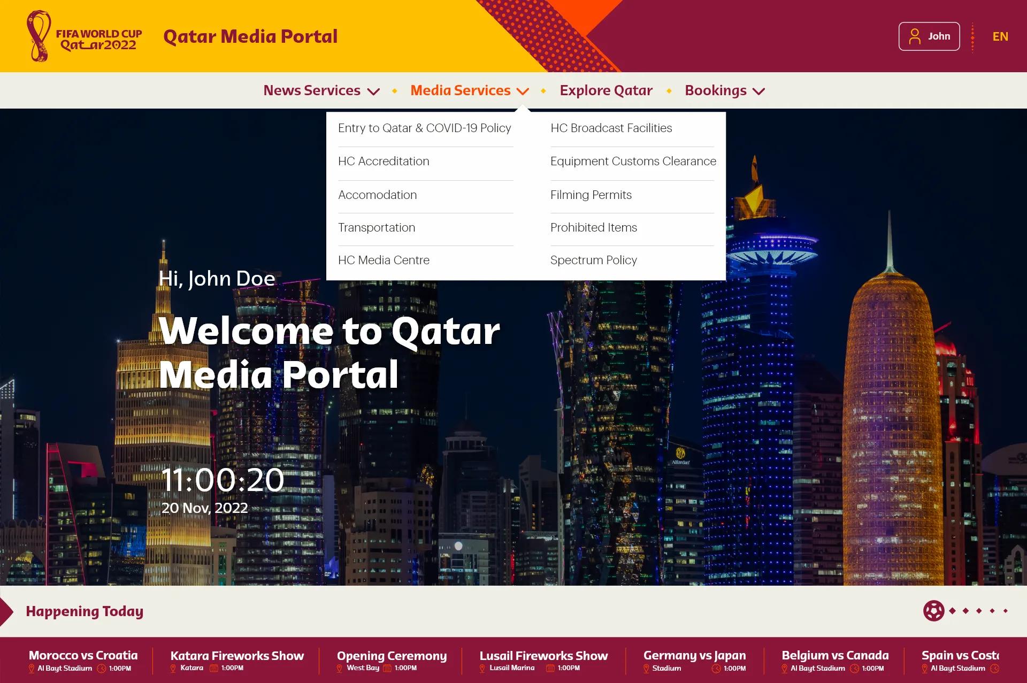
Task: Click the Hi, John Doe greeting
Action: click(x=217, y=279)
